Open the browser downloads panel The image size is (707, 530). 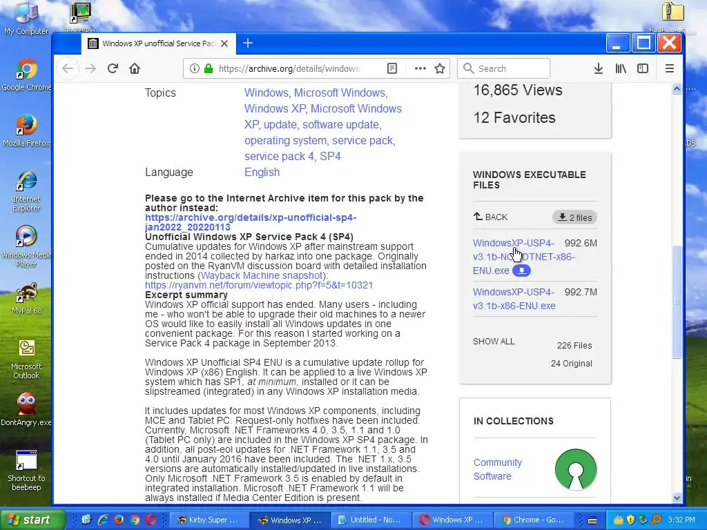[x=599, y=68]
